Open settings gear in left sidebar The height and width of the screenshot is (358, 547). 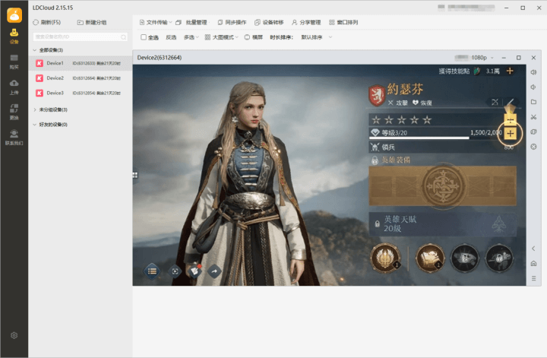pos(14,335)
